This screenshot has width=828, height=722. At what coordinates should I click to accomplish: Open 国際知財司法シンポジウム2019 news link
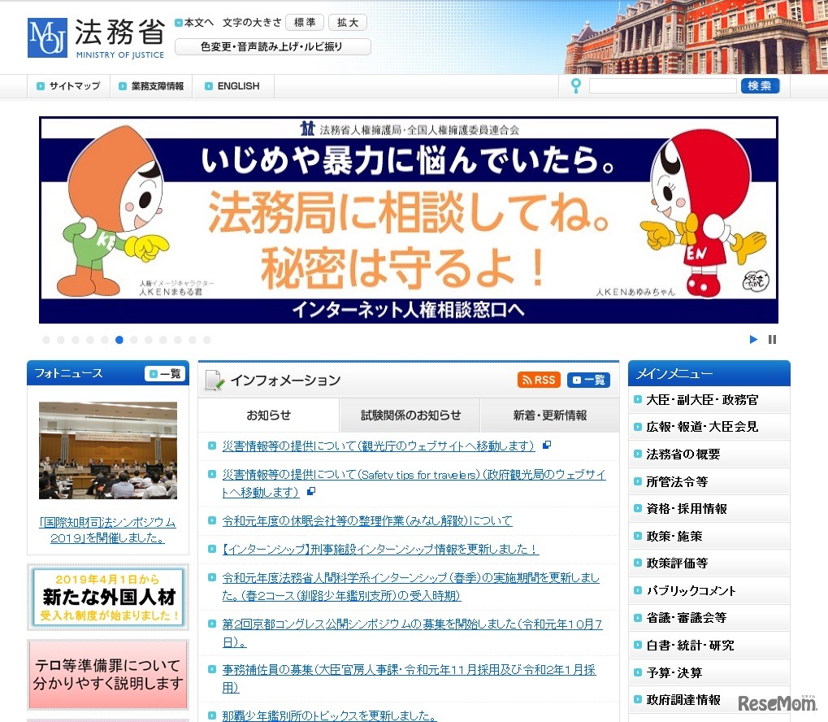108,530
